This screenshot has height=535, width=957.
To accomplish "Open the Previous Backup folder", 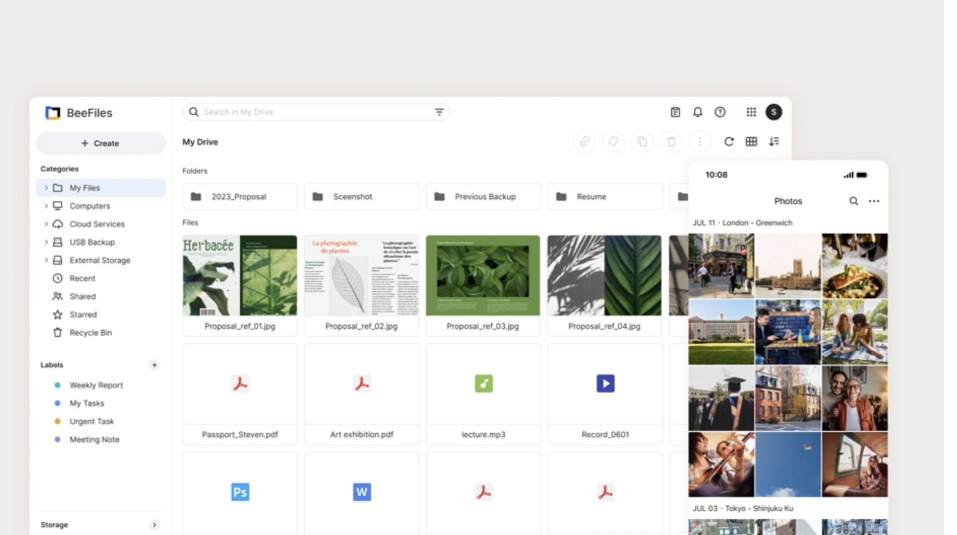I will tap(483, 196).
